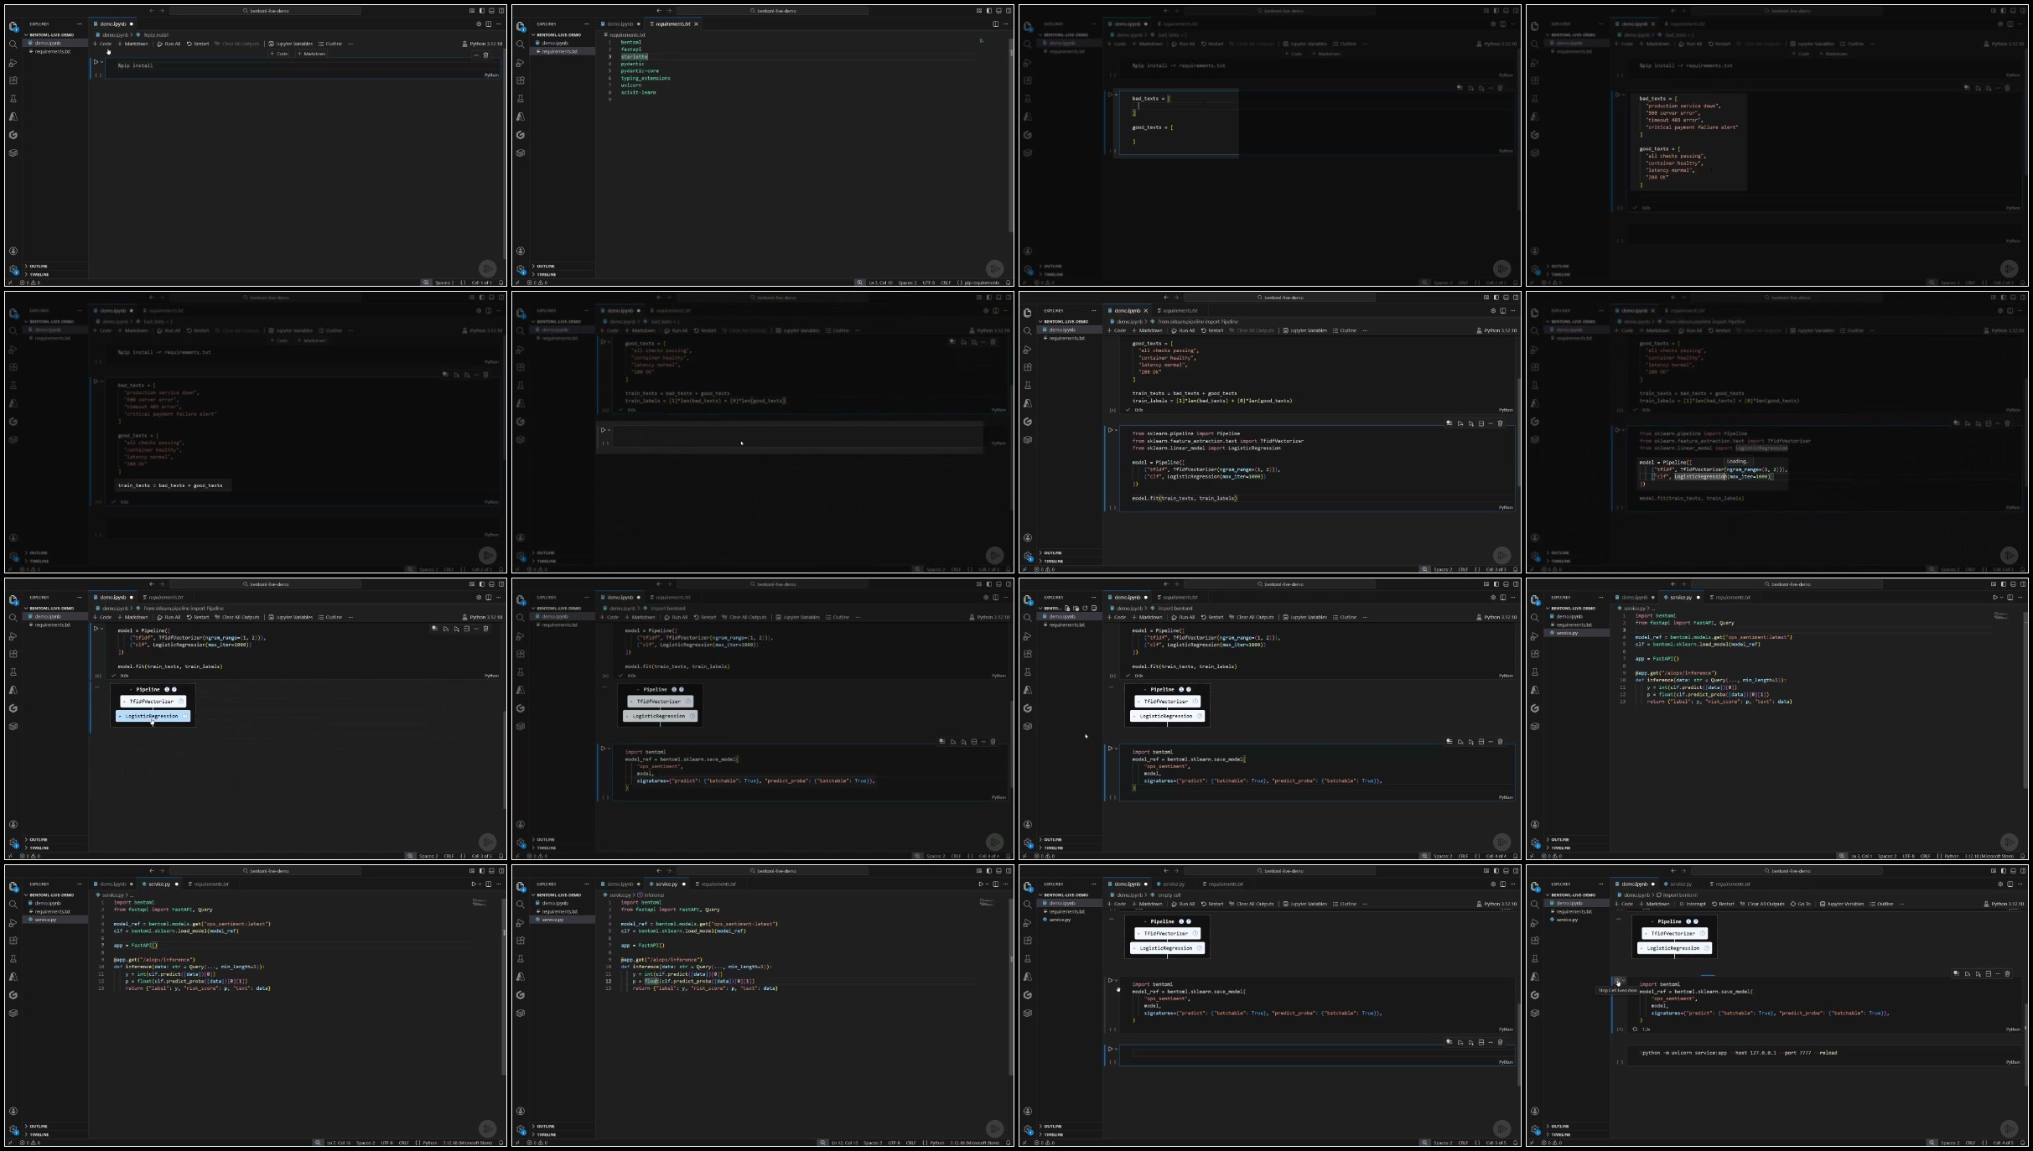Toggle Primary Side Bar in frame with Interrupt button

click(x=2004, y=871)
